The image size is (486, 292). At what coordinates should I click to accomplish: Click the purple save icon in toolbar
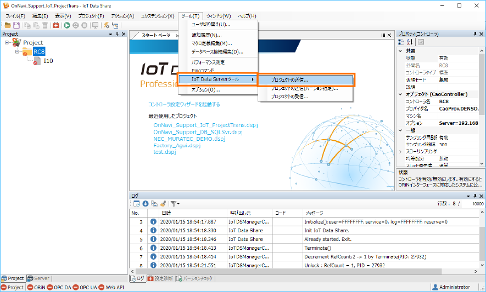coord(16,25)
